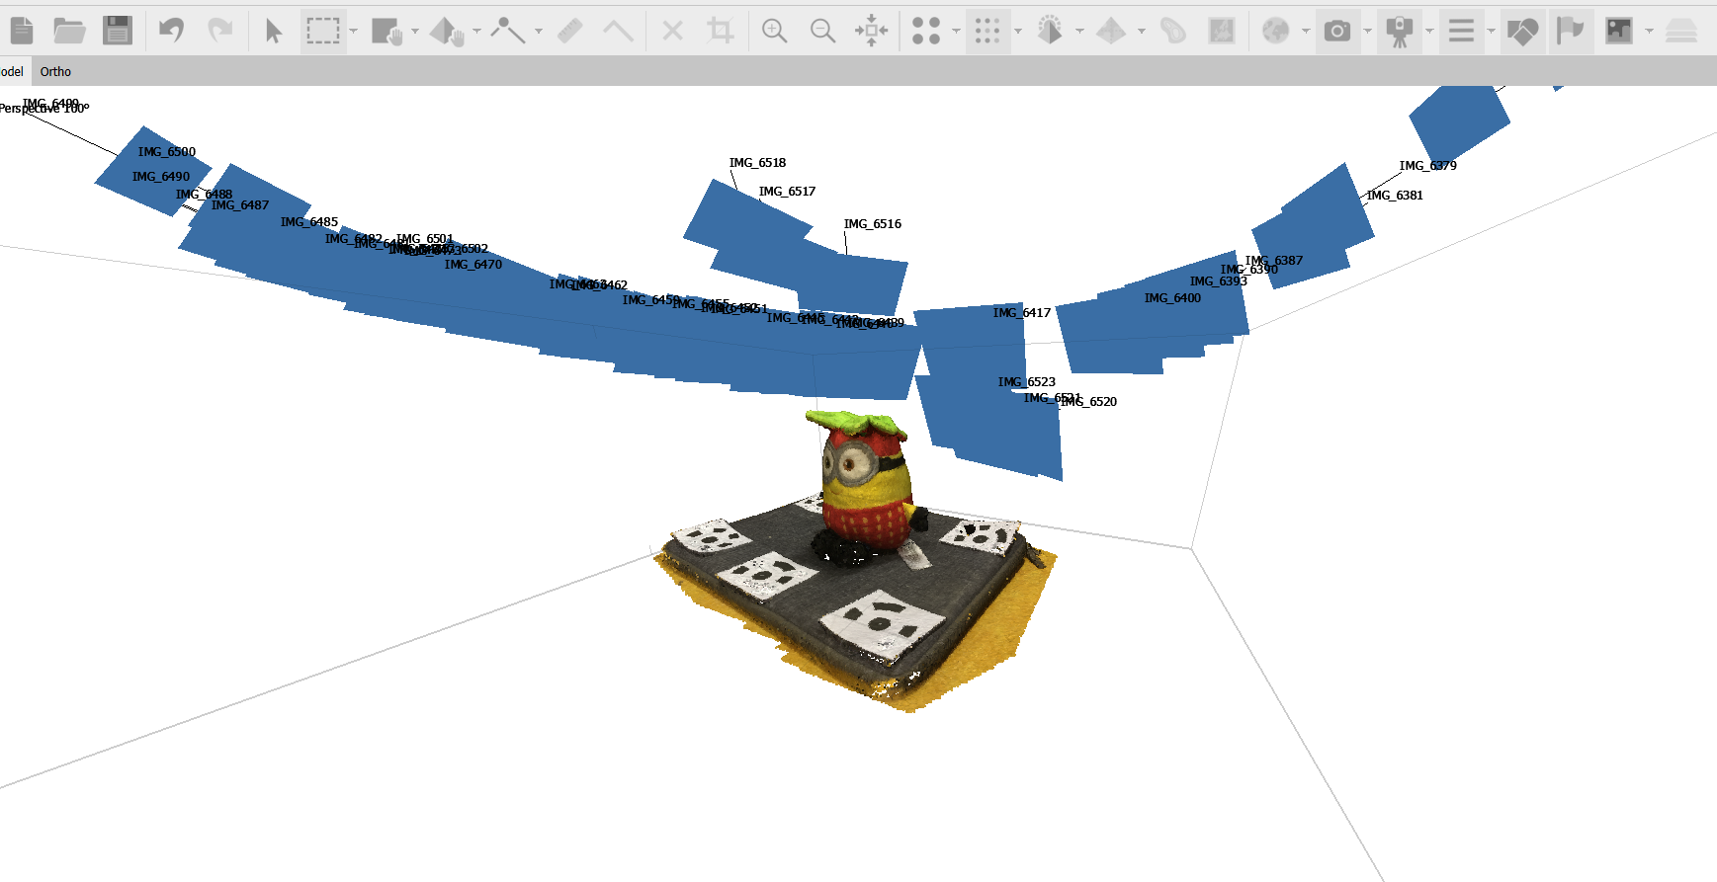
Task: Expand the Rectangle Selection dropdown arrow
Action: click(x=353, y=31)
